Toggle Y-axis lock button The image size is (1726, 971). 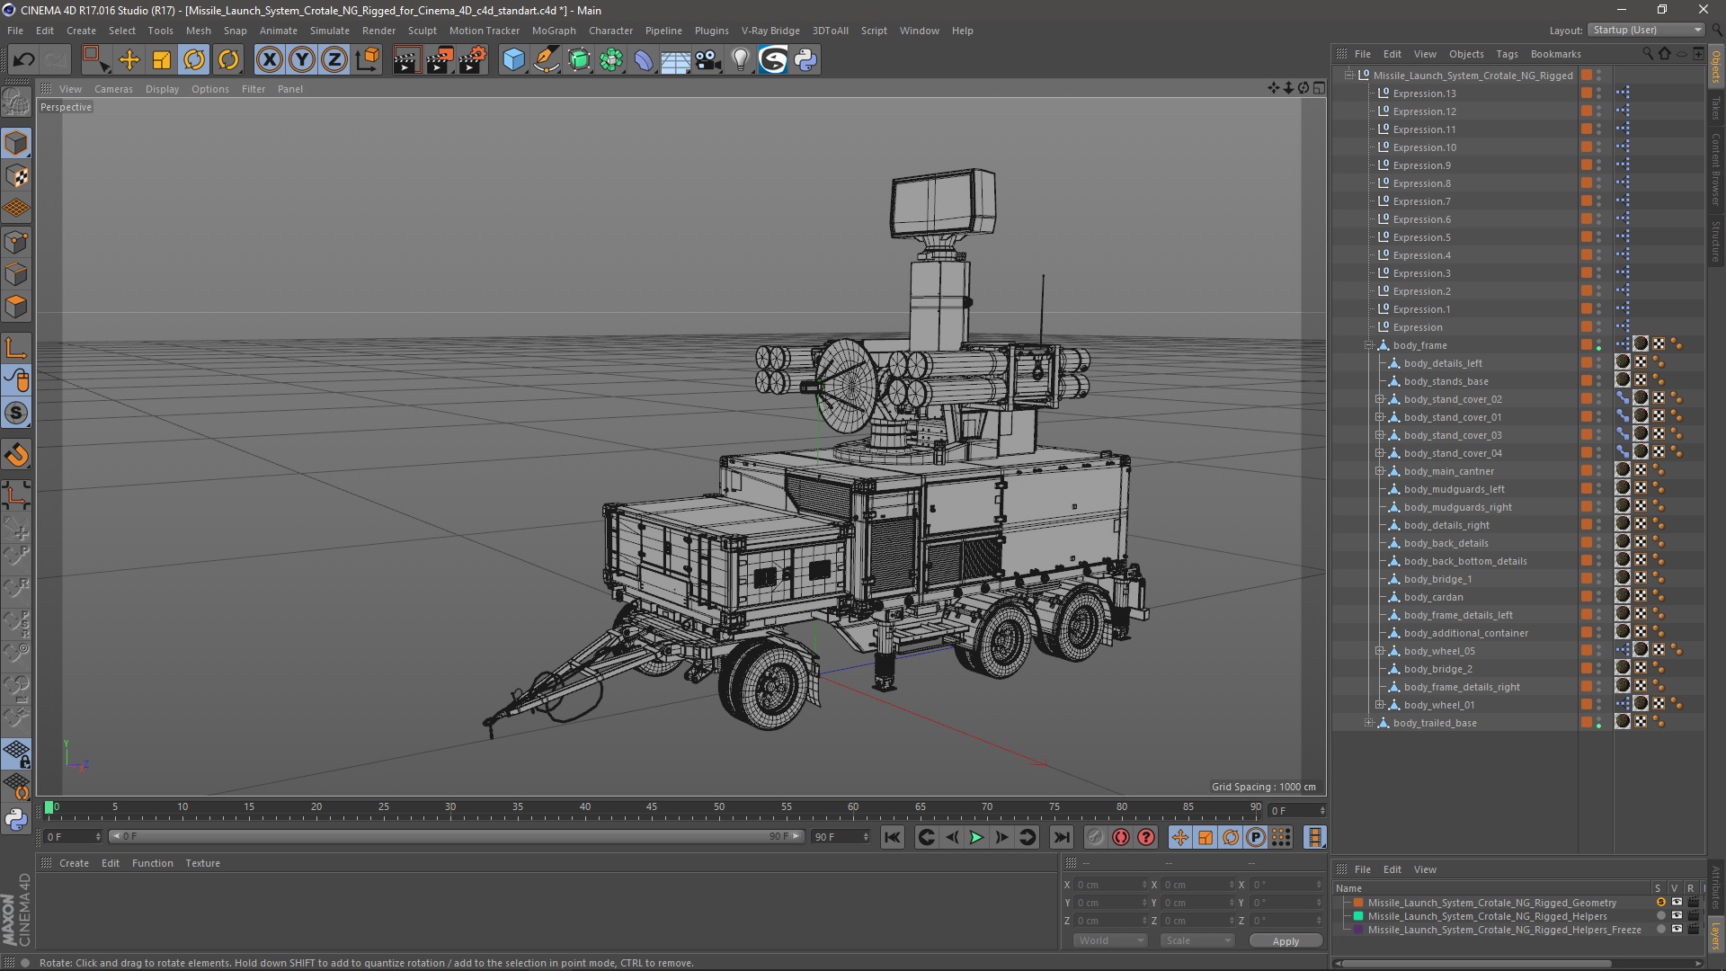pyautogui.click(x=302, y=60)
